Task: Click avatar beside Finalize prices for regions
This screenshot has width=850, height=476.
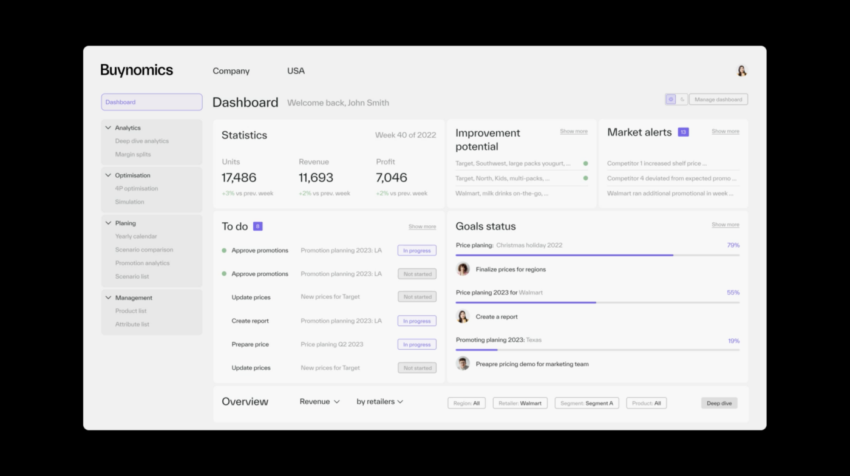Action: click(x=463, y=269)
